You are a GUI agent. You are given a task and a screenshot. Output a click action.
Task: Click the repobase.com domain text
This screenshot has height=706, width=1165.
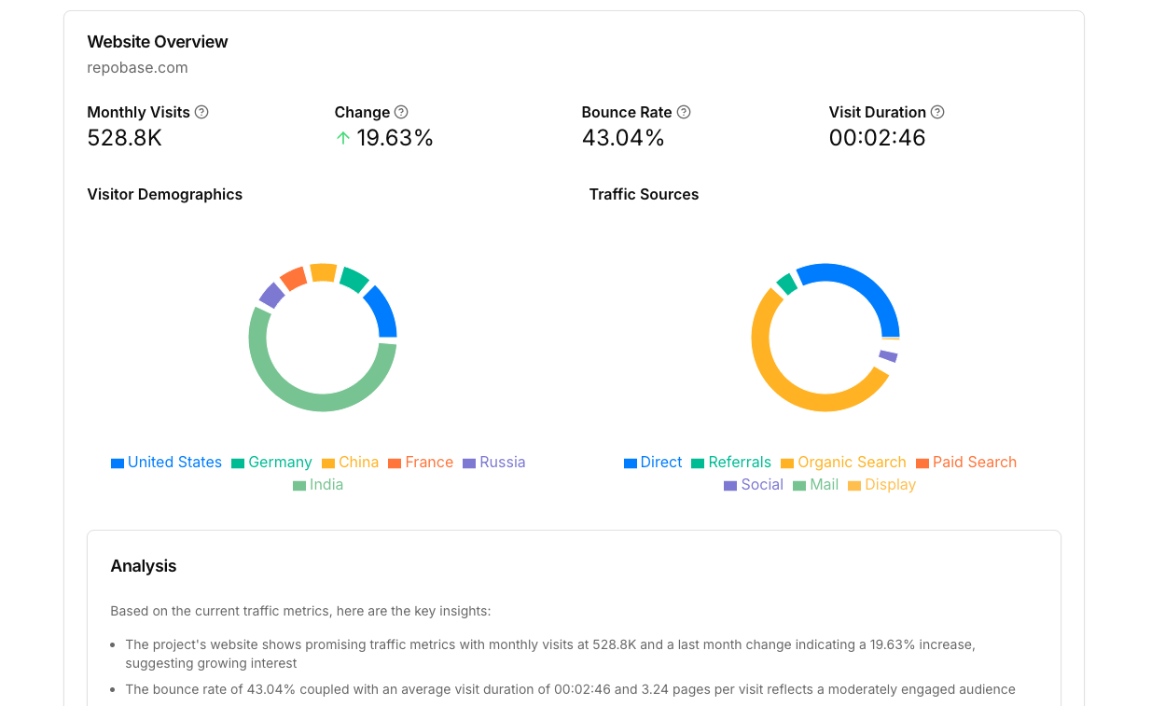click(x=137, y=67)
